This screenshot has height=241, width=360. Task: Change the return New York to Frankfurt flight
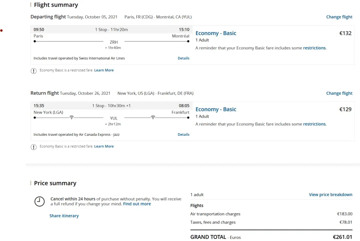[x=339, y=93]
